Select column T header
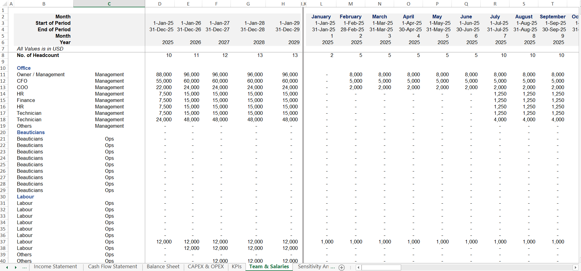 [x=552, y=4]
